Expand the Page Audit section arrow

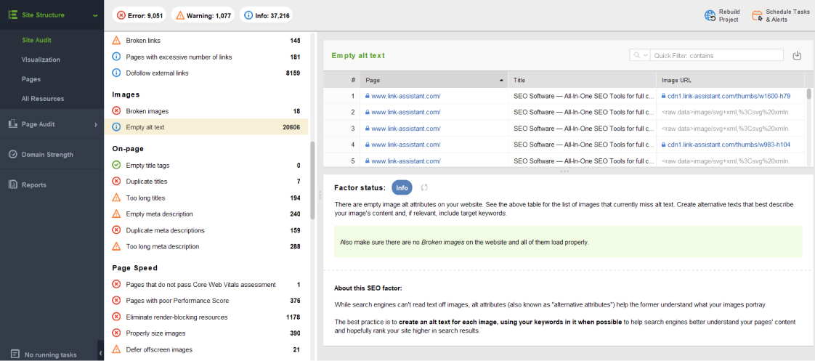tap(96, 125)
